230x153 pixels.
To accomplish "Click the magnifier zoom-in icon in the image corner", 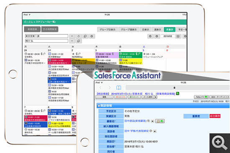I will pyautogui.click(x=220, y=143).
